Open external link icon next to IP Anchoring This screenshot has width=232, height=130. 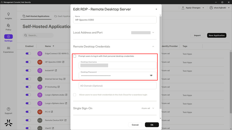59,87
